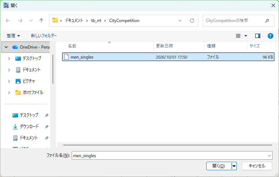Expand ピクチャ under OneDrive
This screenshot has width=279, height=177.
(x=9, y=81)
